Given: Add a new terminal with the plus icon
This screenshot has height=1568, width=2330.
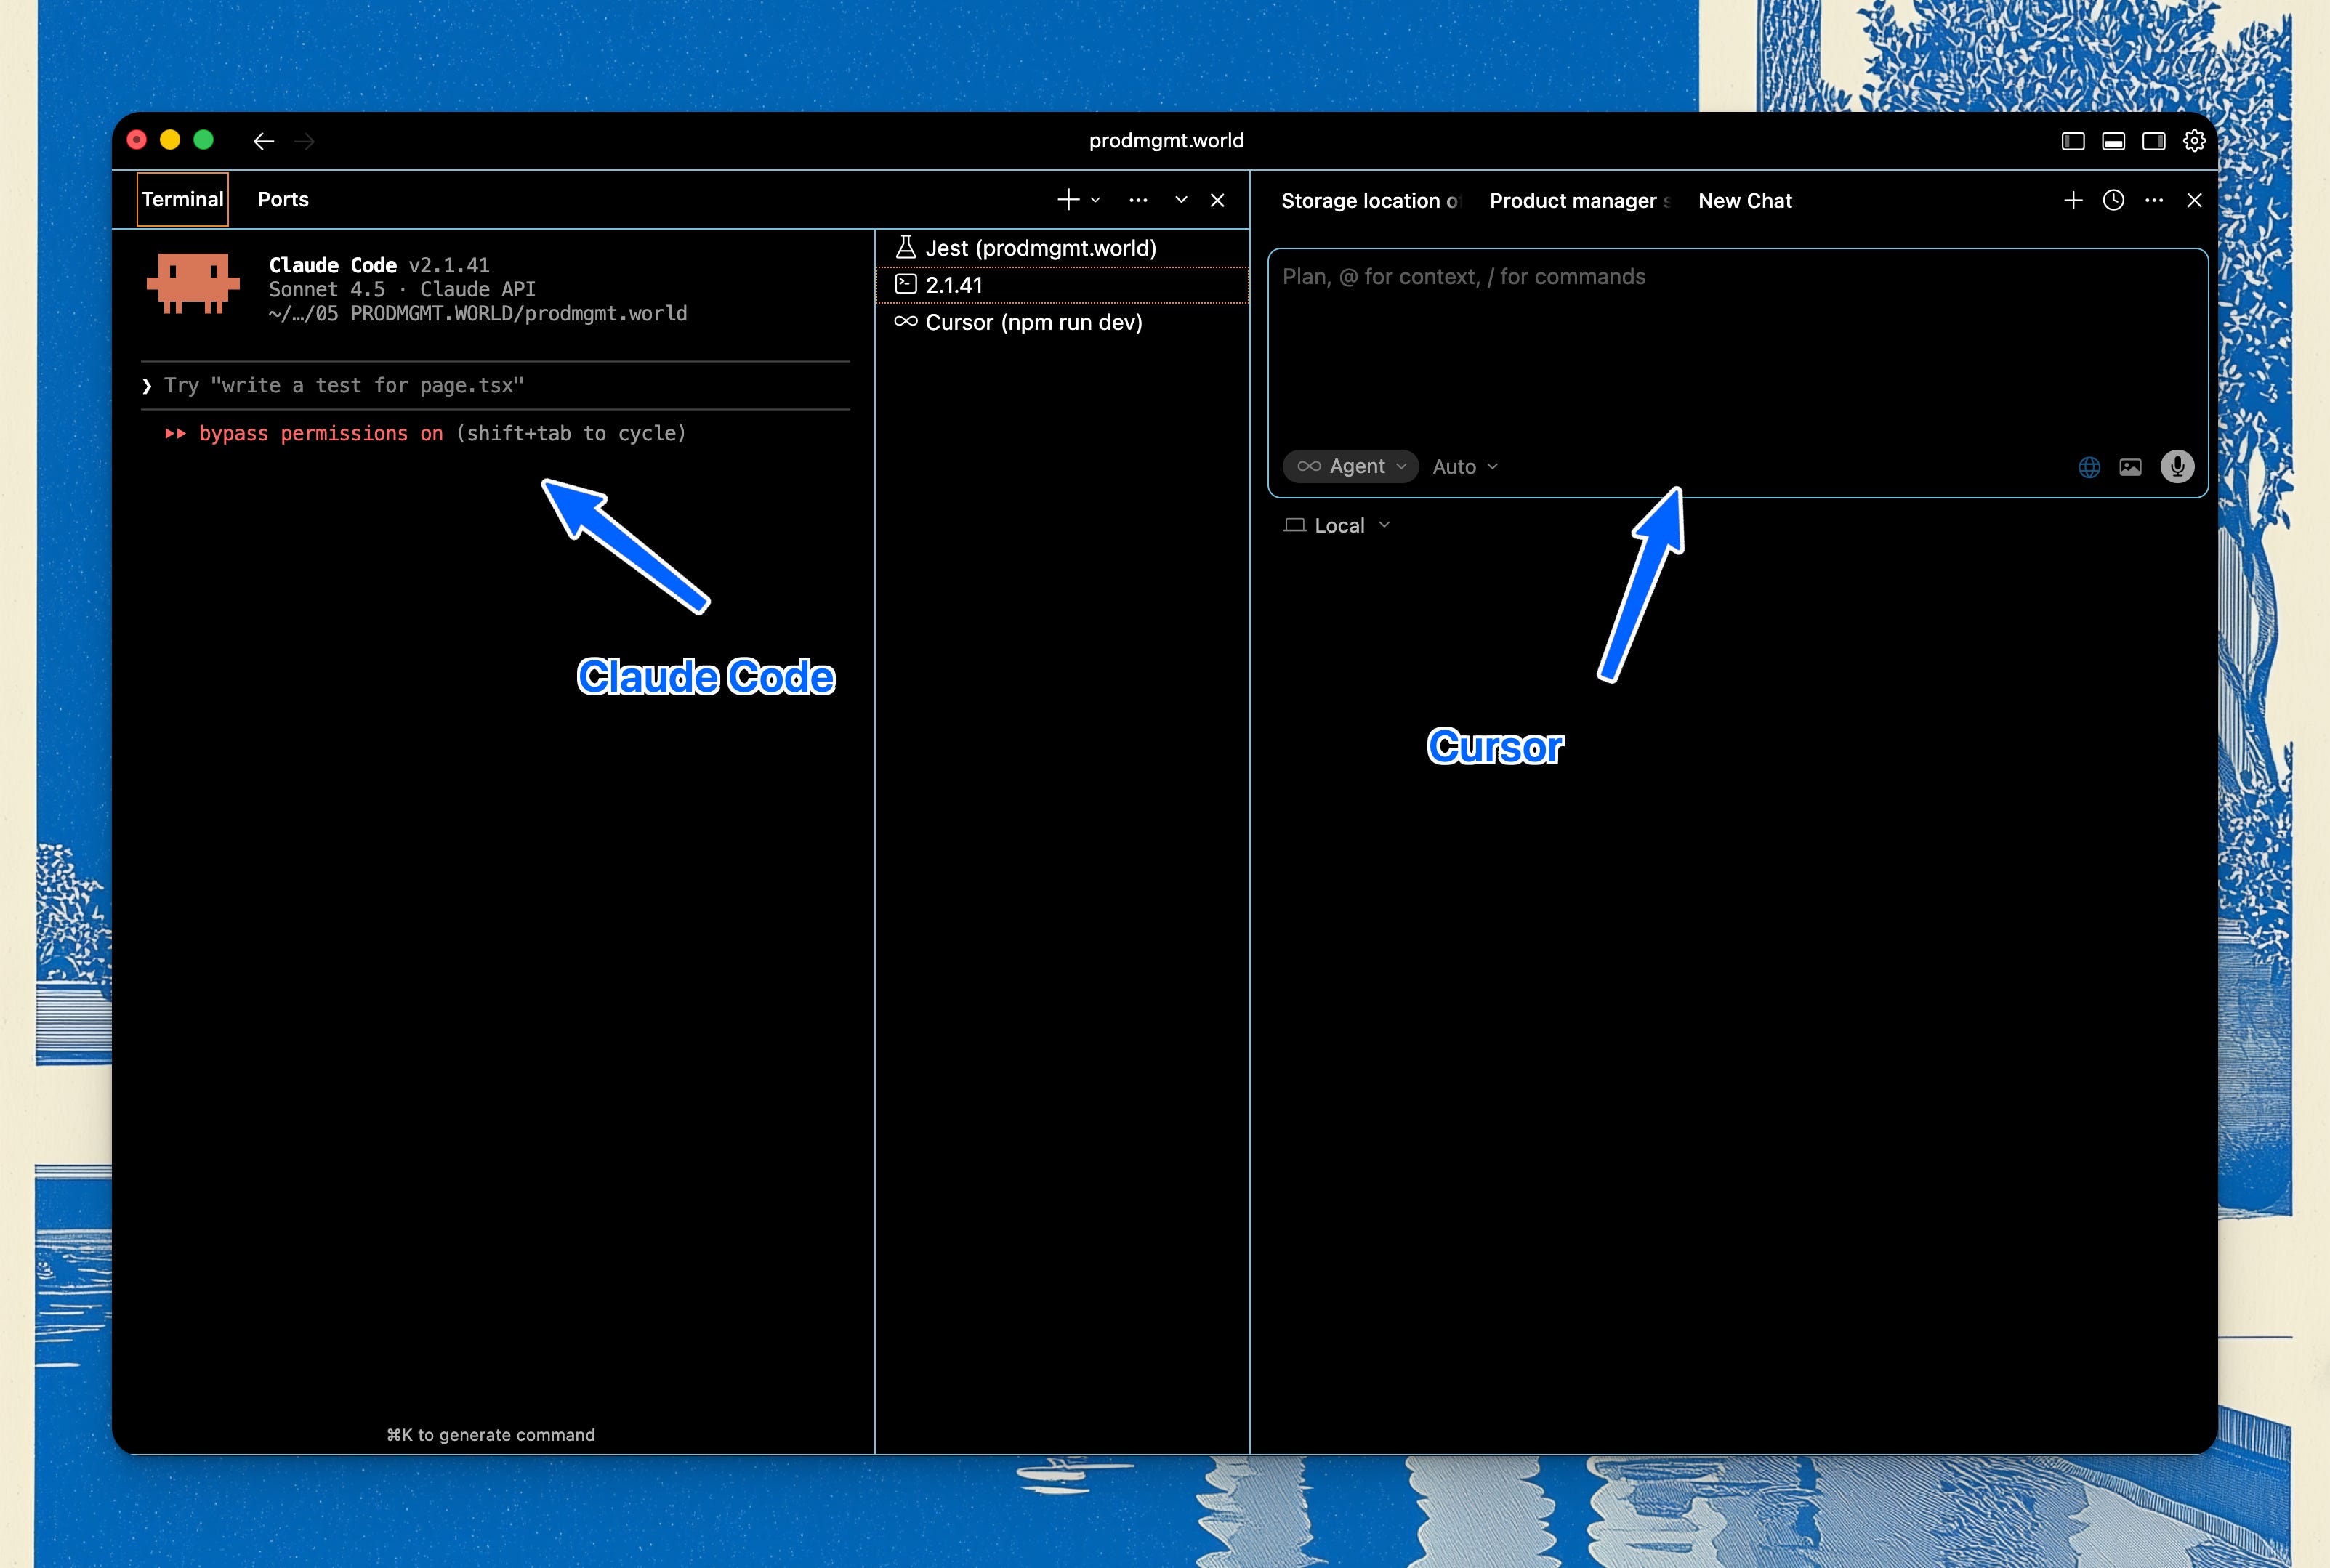Looking at the screenshot, I should coord(1068,200).
